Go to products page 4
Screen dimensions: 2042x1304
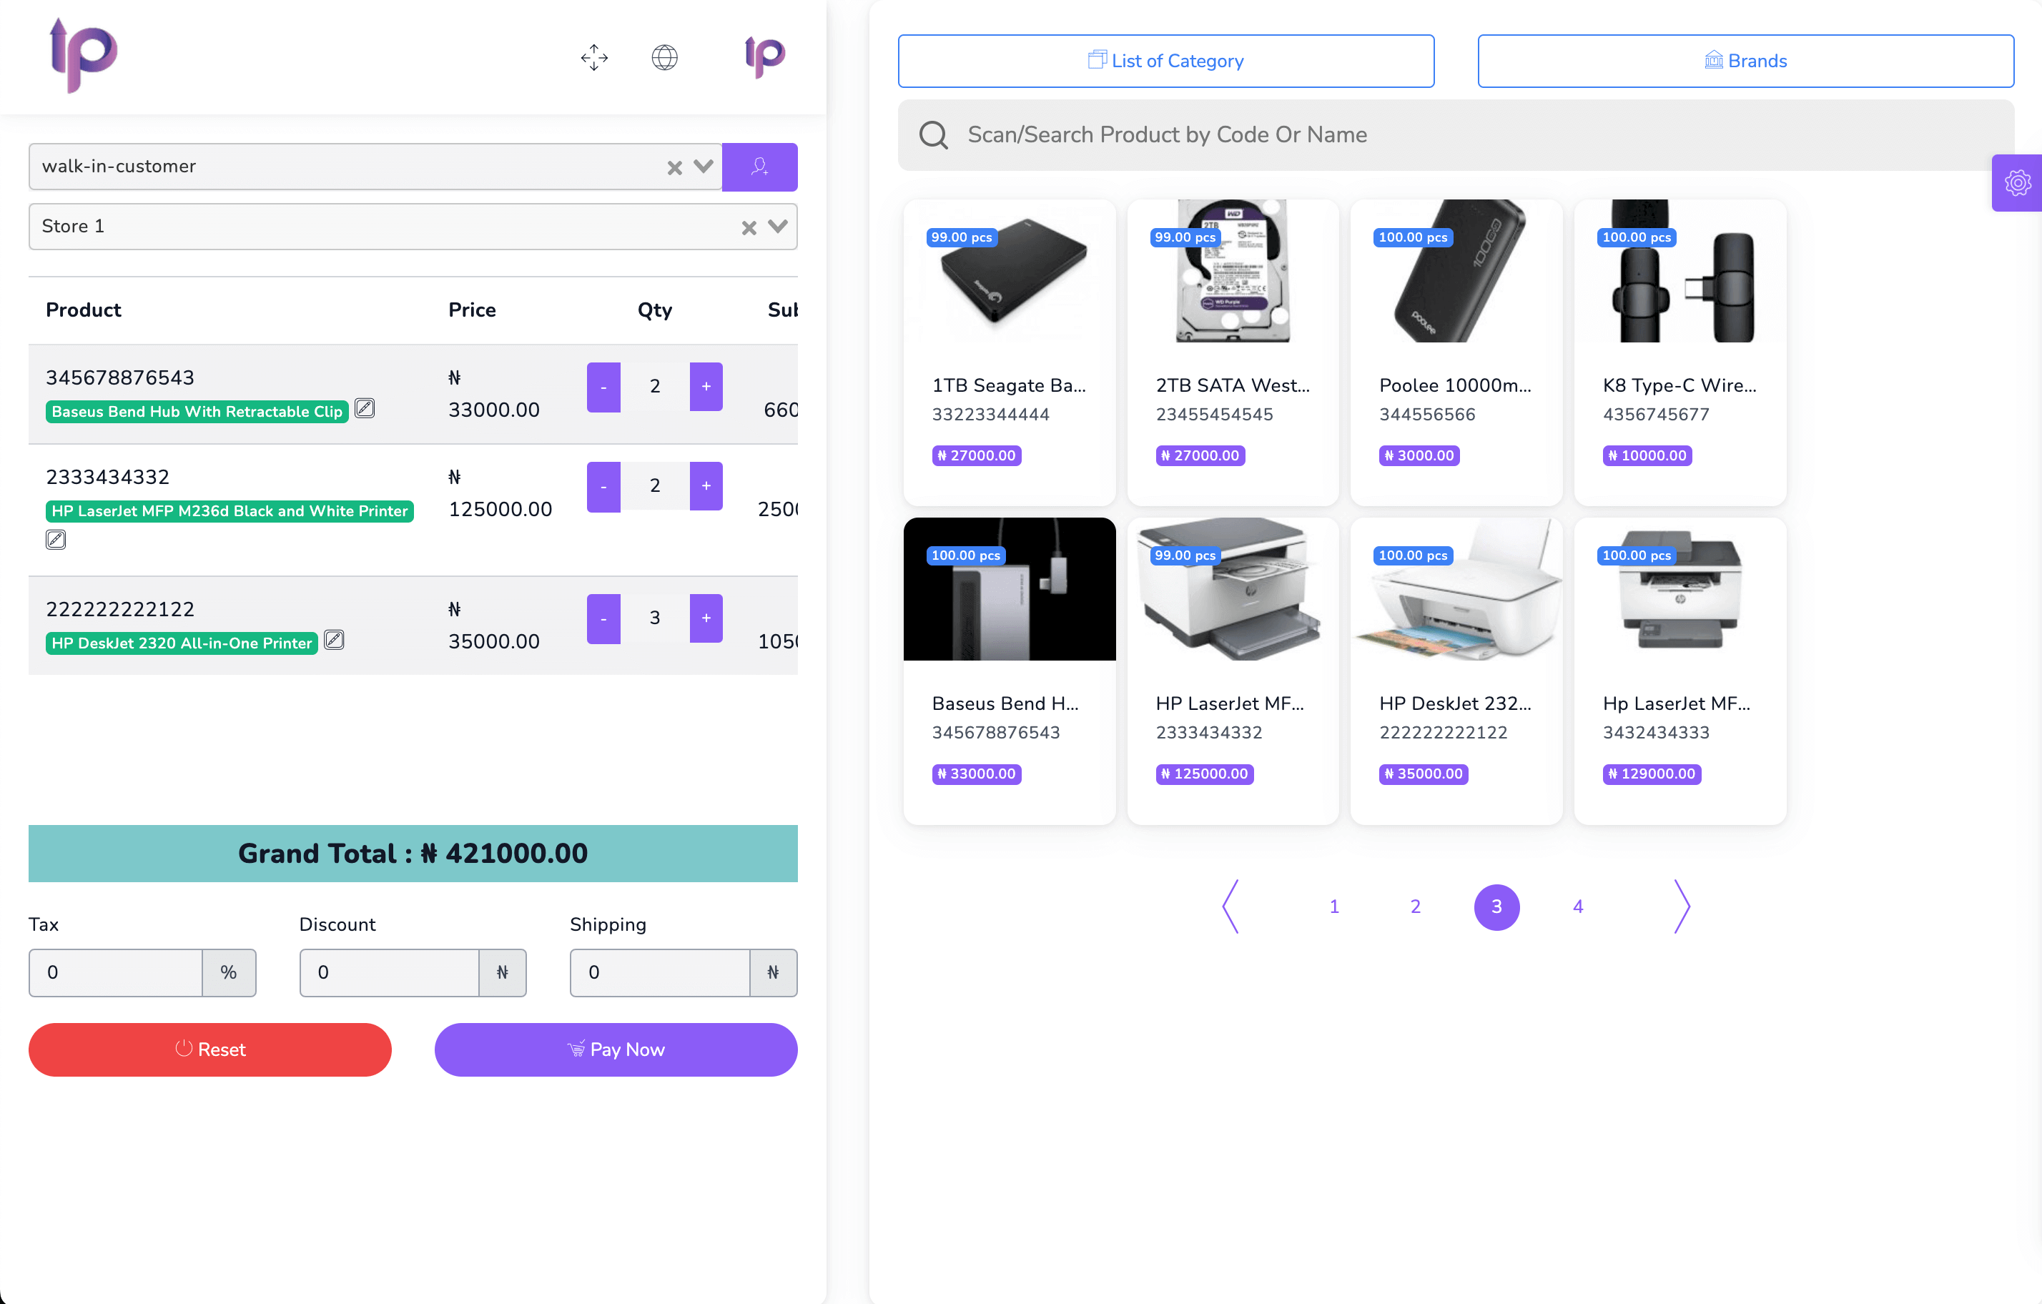coord(1577,907)
